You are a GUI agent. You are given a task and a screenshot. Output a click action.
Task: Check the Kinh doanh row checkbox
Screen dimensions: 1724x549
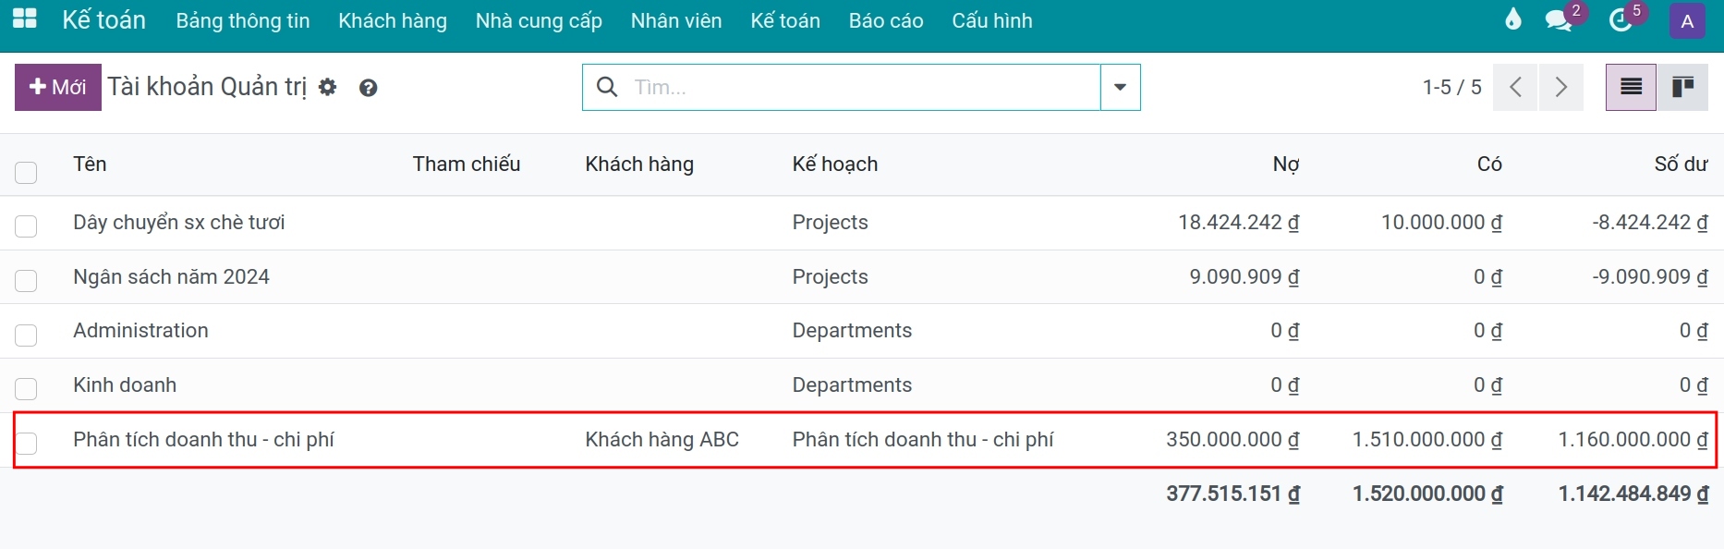[x=26, y=388]
